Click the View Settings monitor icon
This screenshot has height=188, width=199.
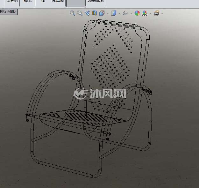coord(156,13)
